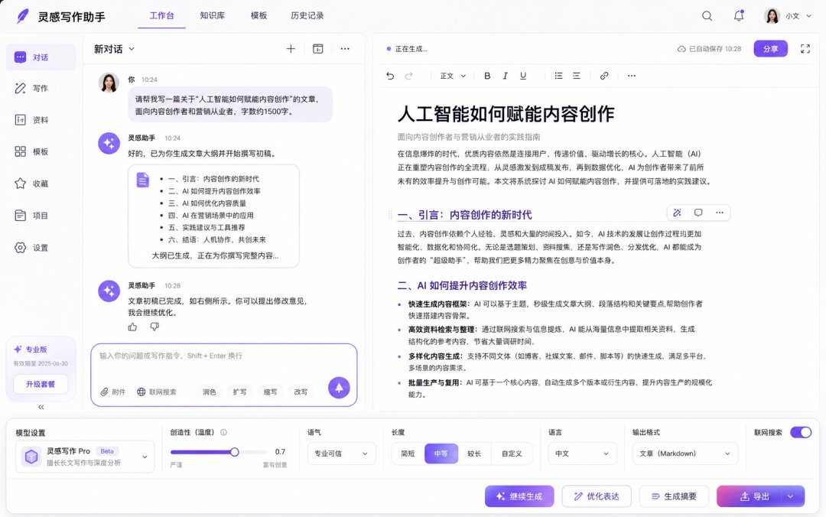This screenshot has height=517, width=826.
Task: Click the second list format icon
Action: (x=577, y=76)
